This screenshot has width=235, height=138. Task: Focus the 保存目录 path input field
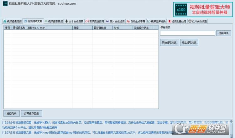point(188,33)
